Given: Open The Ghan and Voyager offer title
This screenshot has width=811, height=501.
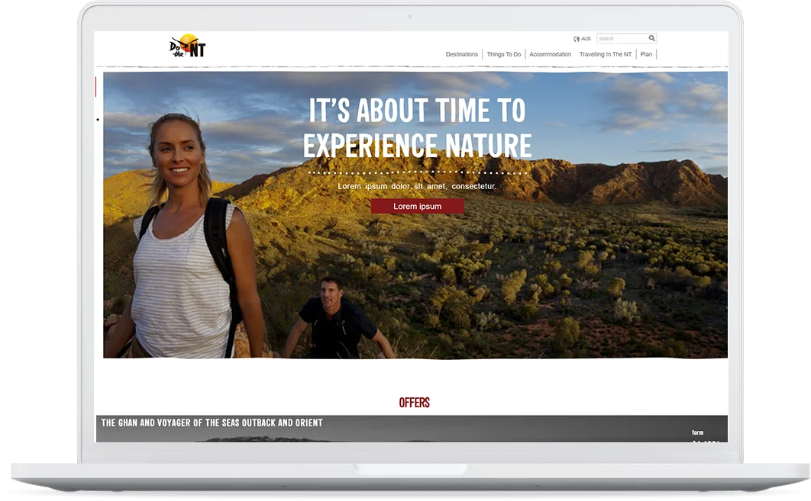Looking at the screenshot, I should (212, 422).
